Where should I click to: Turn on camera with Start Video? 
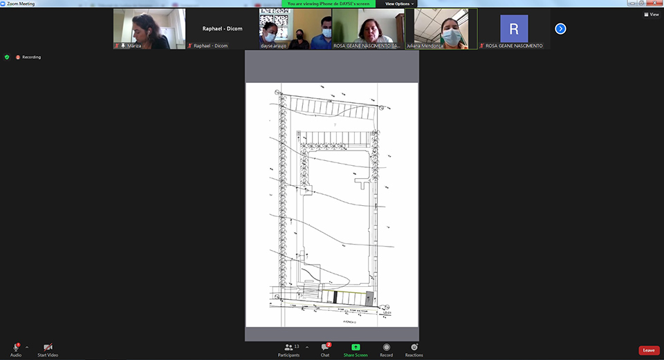48,348
